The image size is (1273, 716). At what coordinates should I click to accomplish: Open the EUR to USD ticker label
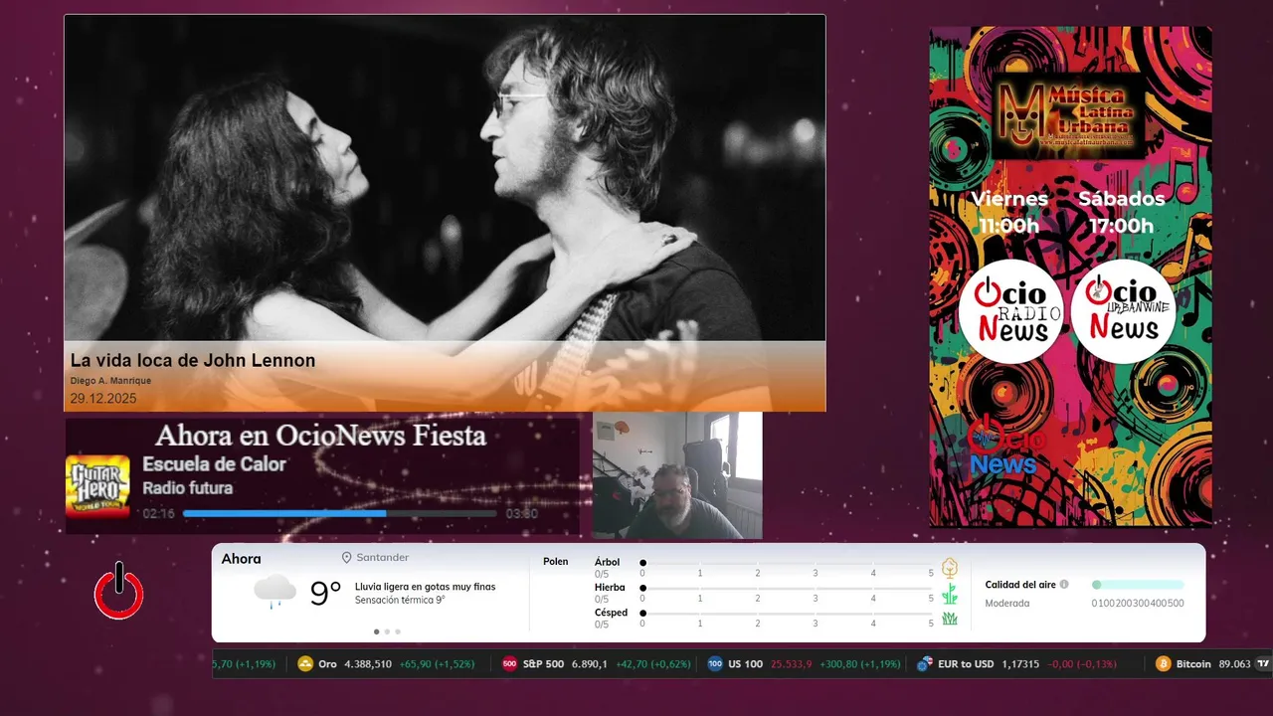[x=966, y=663]
